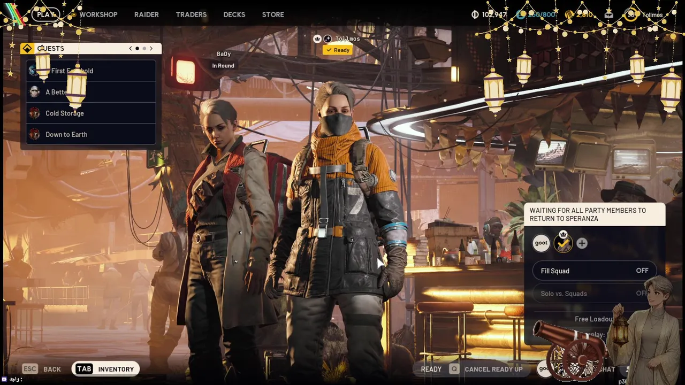Click the crown leader icon beside Tollmos
The image size is (685, 385).
(x=317, y=39)
